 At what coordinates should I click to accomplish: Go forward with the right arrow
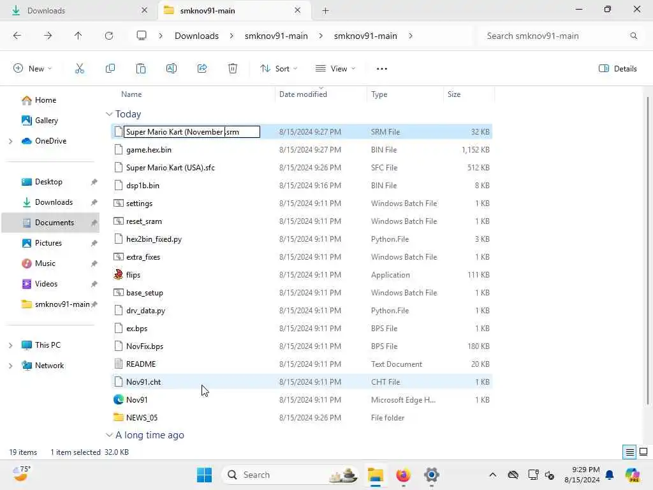[x=48, y=36]
